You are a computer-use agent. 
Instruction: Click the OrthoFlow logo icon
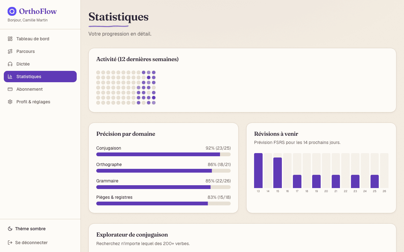coord(12,11)
